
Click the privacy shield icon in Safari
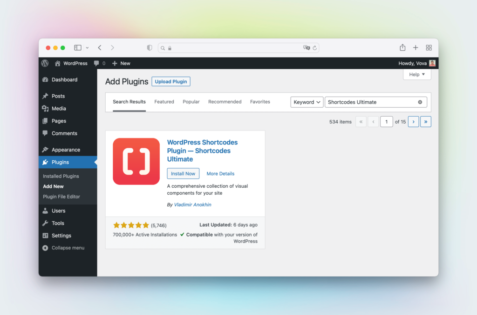(x=150, y=48)
